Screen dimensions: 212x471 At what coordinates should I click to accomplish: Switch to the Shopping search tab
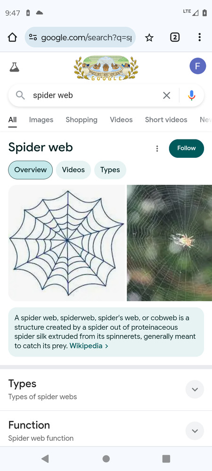click(82, 120)
